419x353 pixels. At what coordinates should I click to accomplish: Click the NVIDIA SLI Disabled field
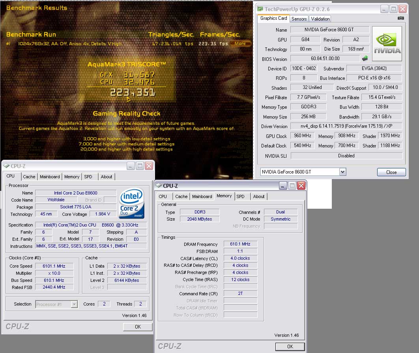tap(346, 156)
